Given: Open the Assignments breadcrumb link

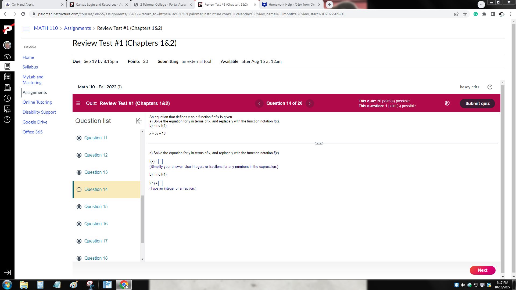Looking at the screenshot, I should [x=77, y=28].
